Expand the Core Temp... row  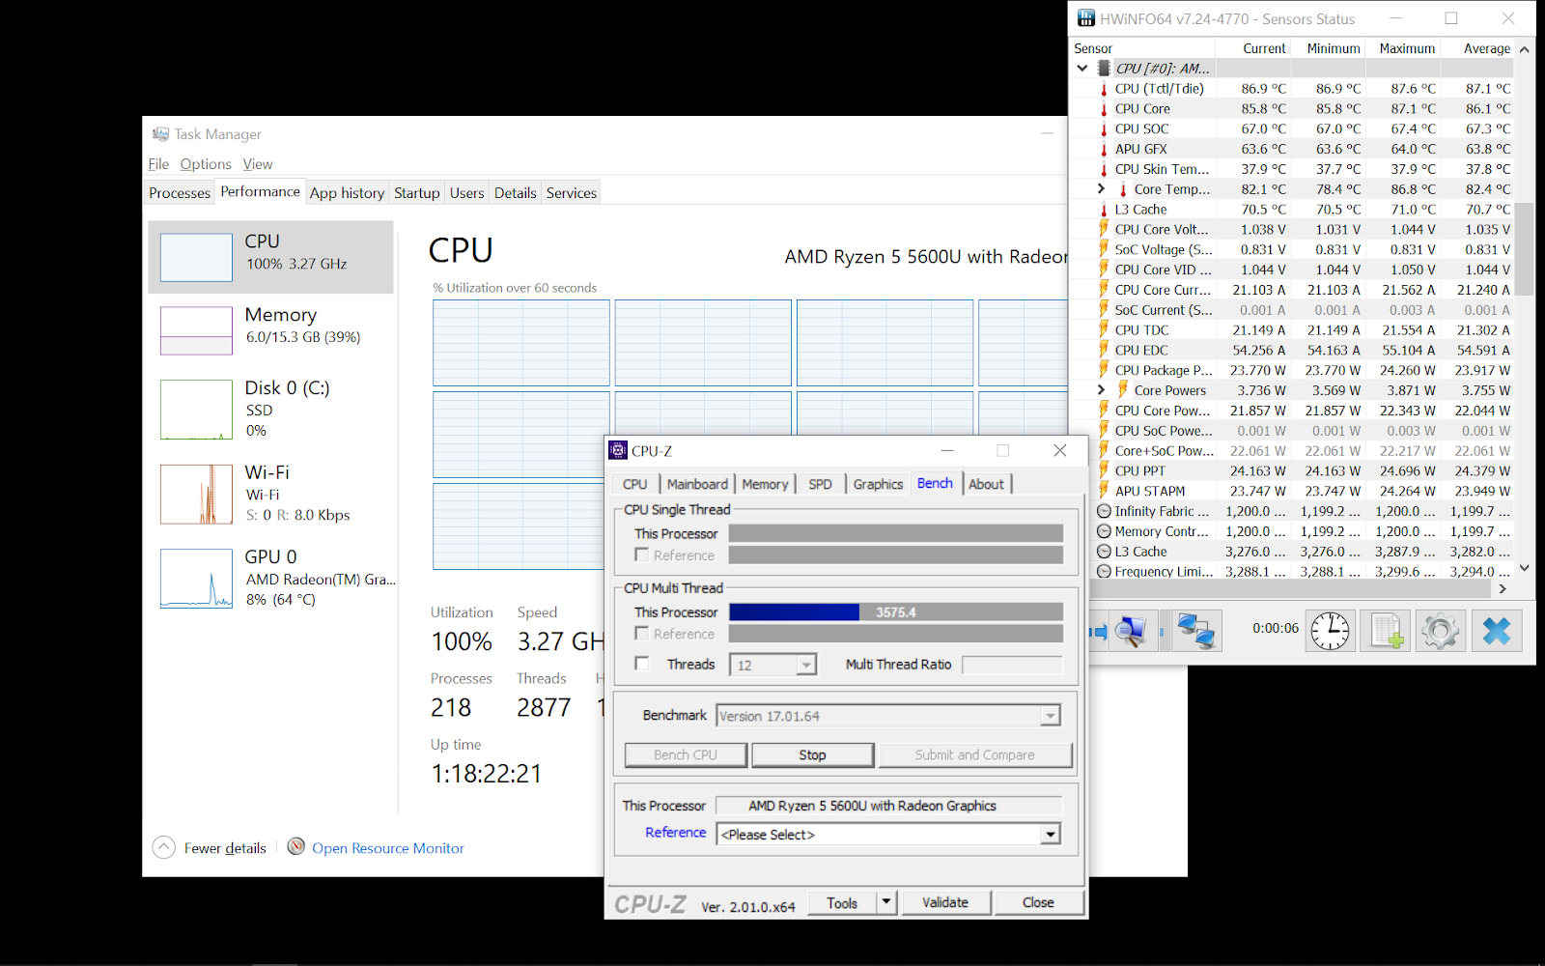[1101, 189]
